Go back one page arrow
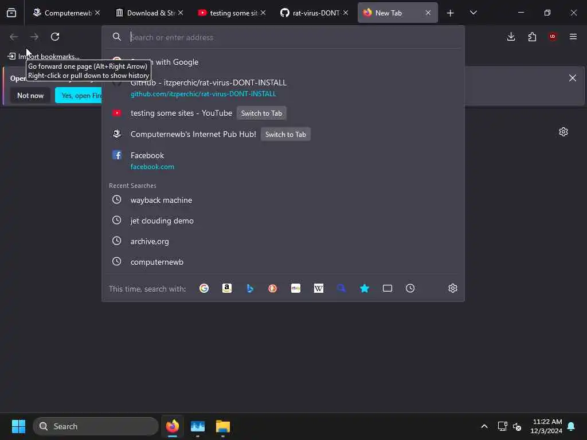This screenshot has width=587, height=440. coord(14,37)
